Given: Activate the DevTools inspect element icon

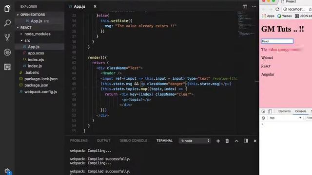Looking at the screenshot, I should [263, 111].
